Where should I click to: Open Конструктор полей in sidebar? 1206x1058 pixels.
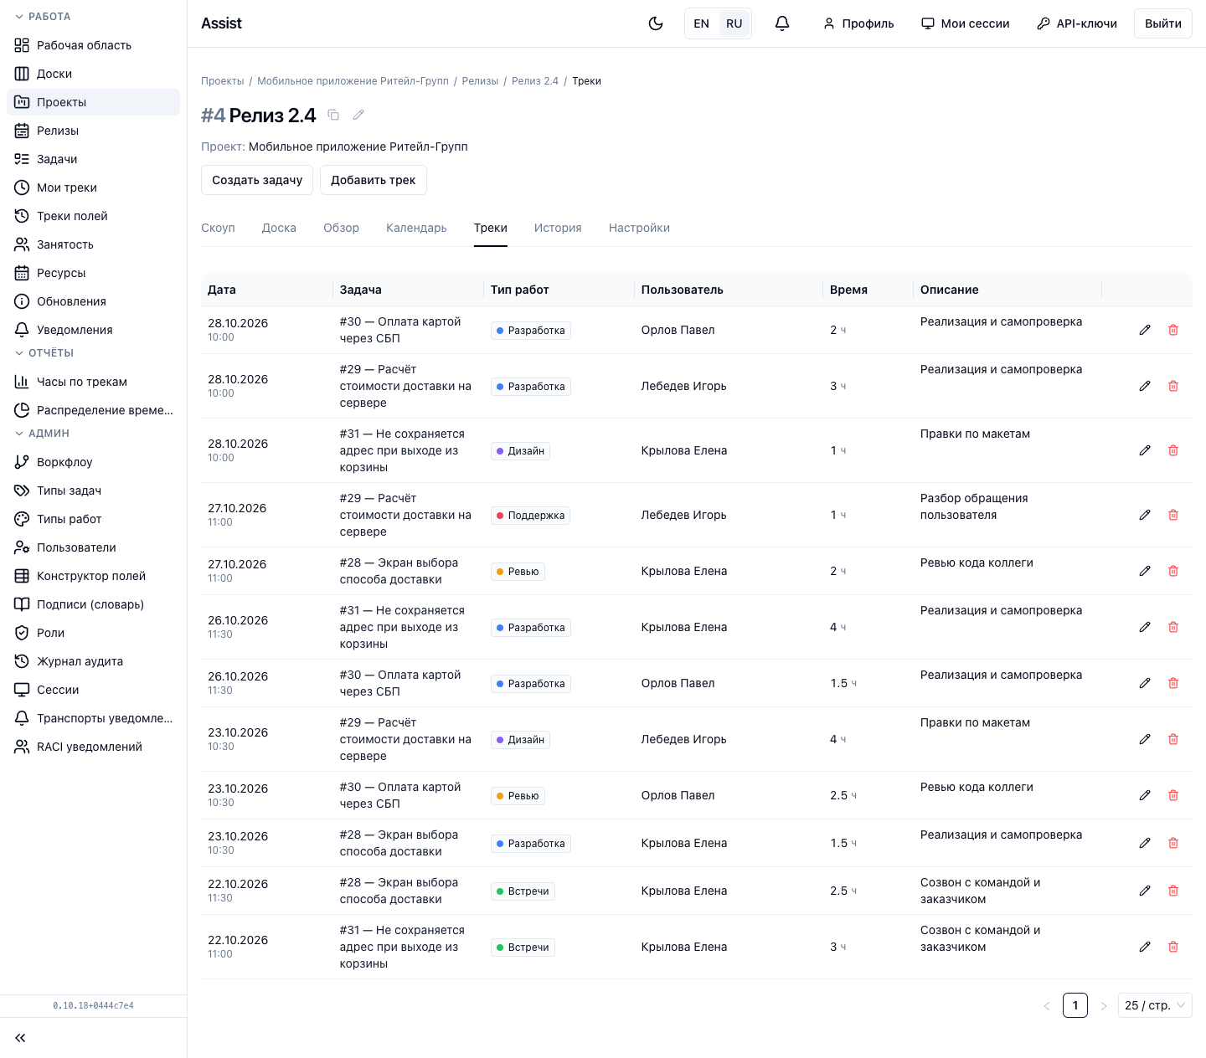coord(93,576)
